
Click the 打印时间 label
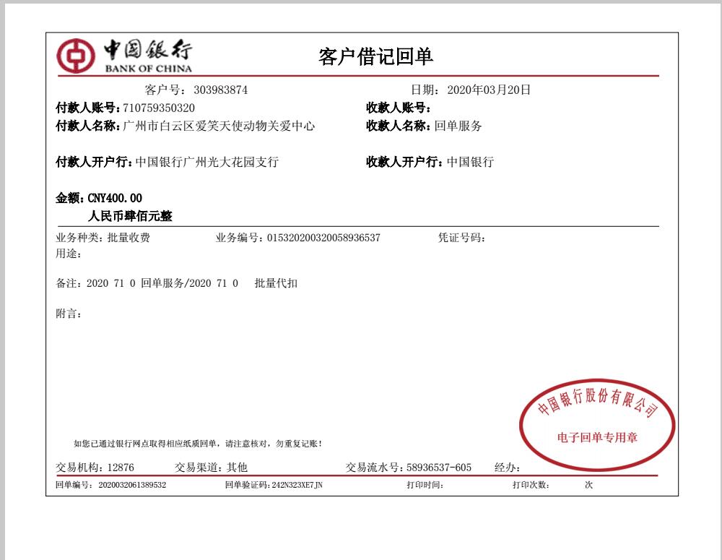click(x=425, y=485)
